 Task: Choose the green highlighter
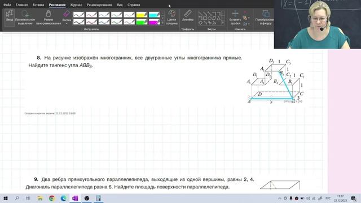142,22
